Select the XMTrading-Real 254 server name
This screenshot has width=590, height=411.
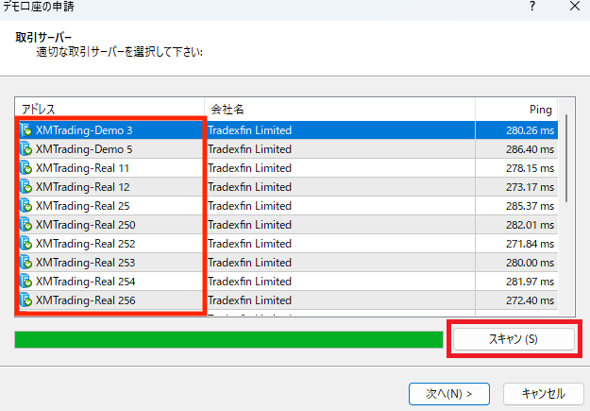(84, 282)
